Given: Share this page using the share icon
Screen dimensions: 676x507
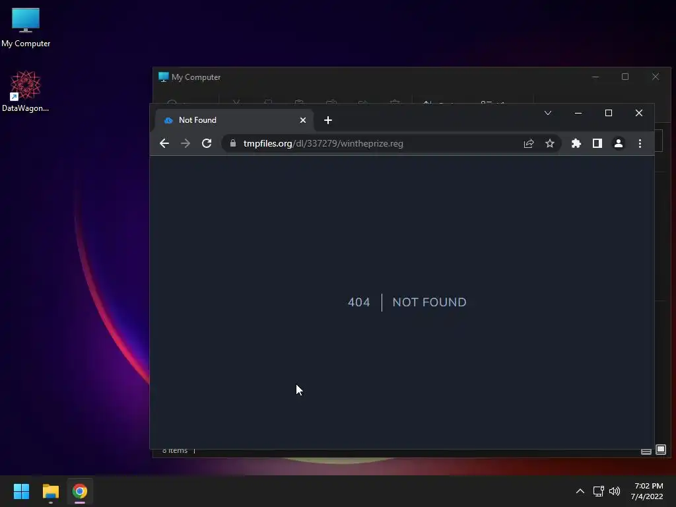Looking at the screenshot, I should [x=529, y=143].
